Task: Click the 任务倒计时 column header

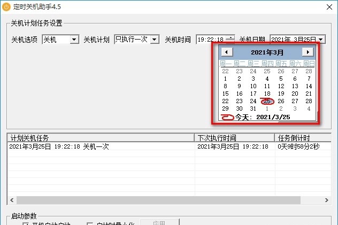Action: click(x=303, y=138)
